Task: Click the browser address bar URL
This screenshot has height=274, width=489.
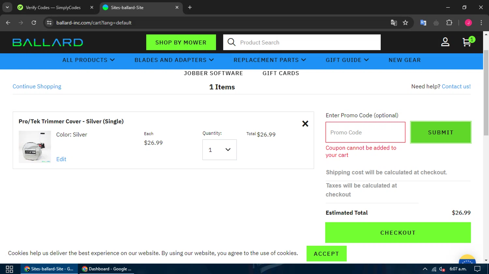Action: coord(94,23)
